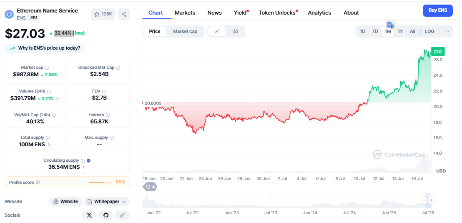Open info icon beside FDV
Screen dimensions: 462x223
pos(104,91)
